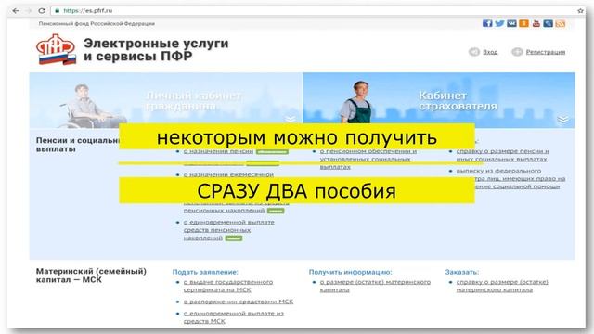
Task: Click green badge after пенсионных накоплений link
Action: pyautogui.click(x=276, y=211)
